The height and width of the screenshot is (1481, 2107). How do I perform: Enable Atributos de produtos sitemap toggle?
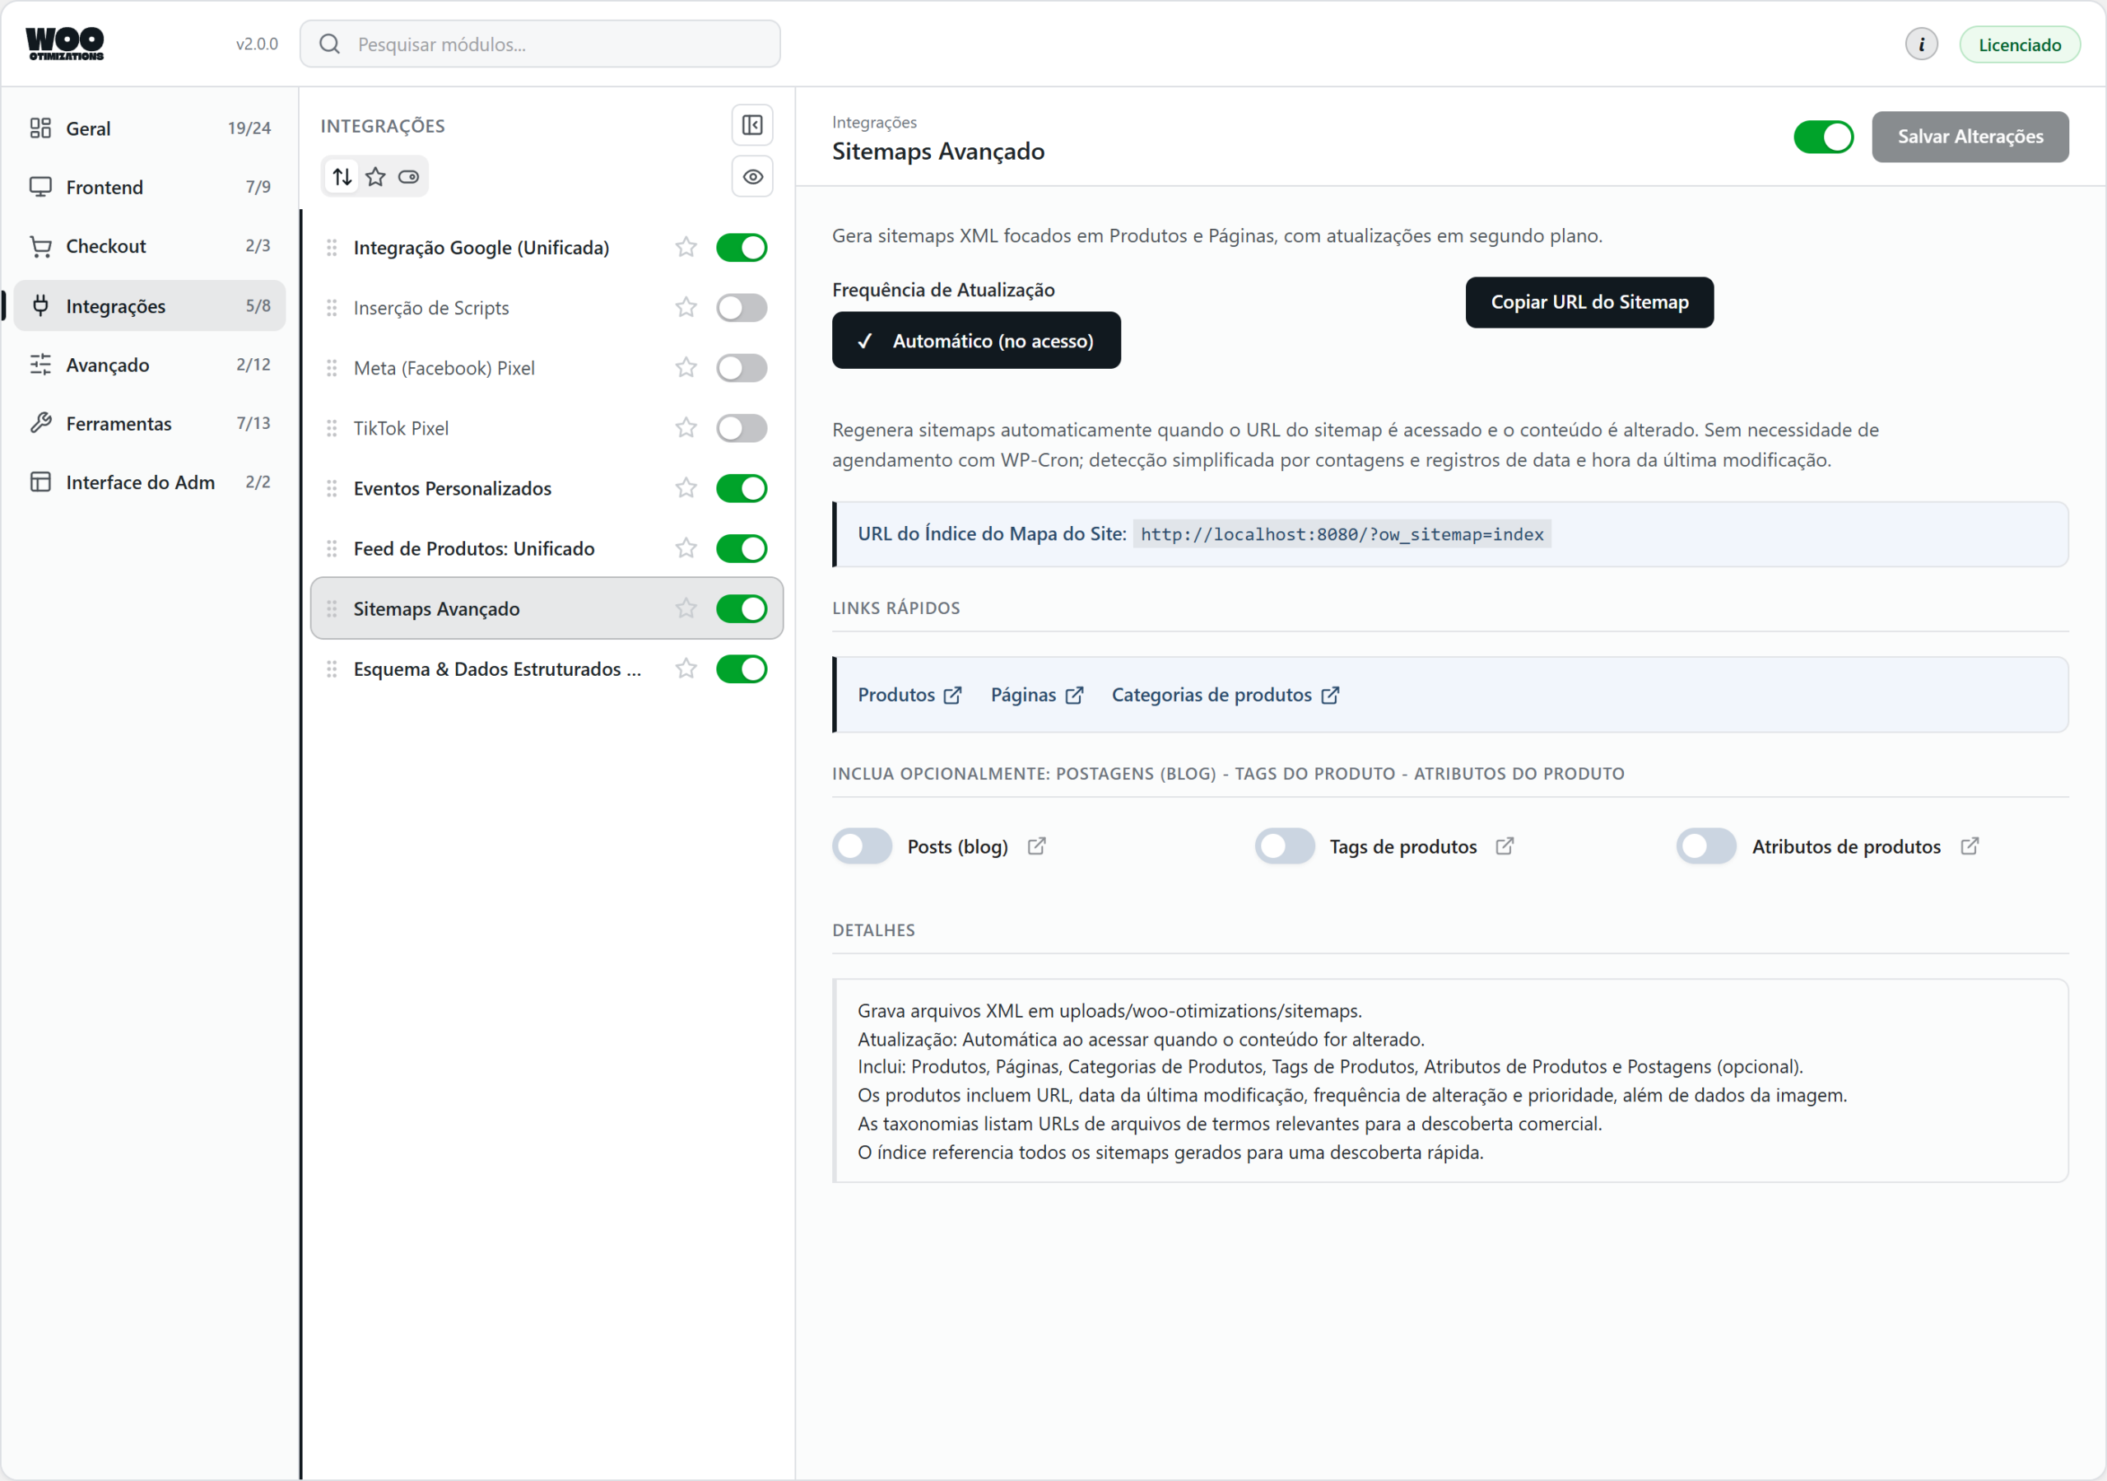tap(1706, 846)
